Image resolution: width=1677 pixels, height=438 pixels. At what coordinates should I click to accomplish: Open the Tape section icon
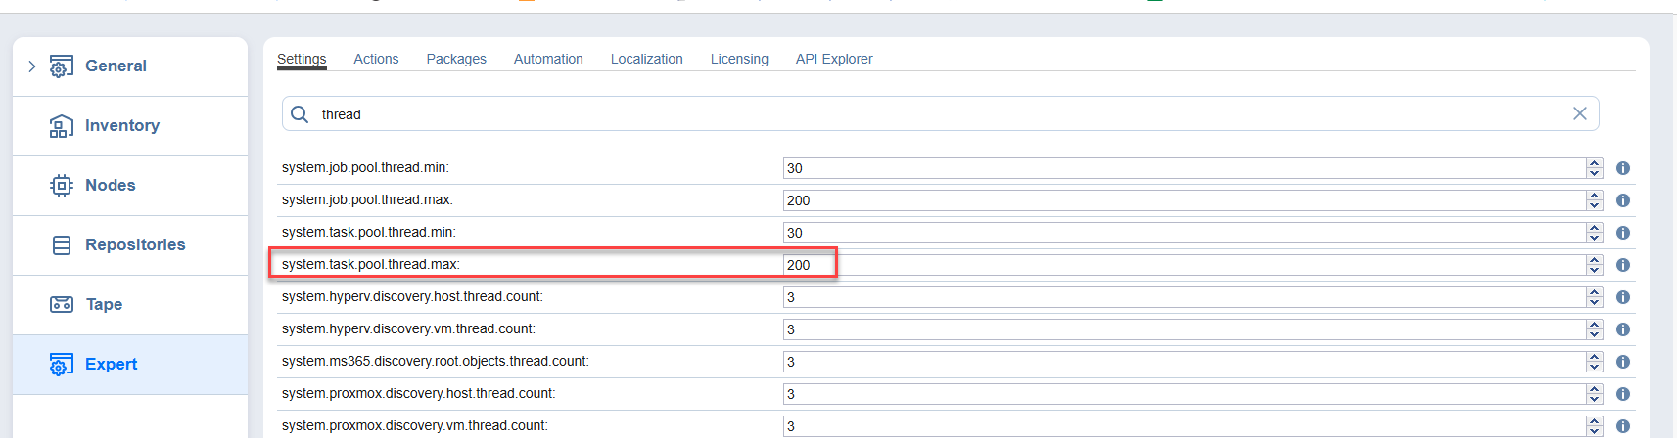61,305
